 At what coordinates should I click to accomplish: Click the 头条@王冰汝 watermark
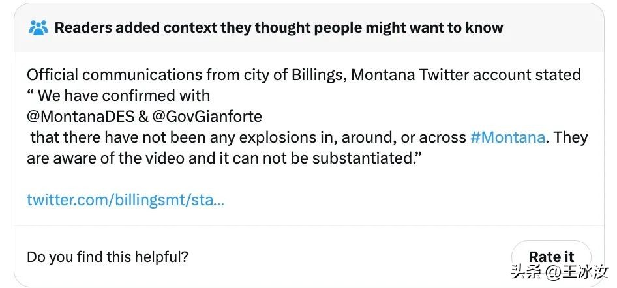pos(560,271)
